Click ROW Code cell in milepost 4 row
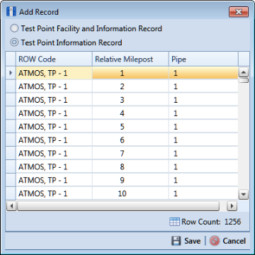The image size is (255, 255). [x=54, y=113]
